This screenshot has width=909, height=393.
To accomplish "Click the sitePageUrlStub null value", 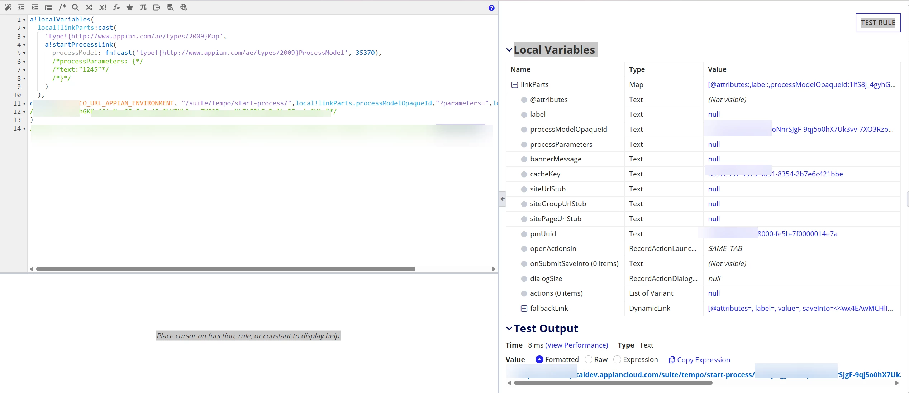I will (714, 219).
